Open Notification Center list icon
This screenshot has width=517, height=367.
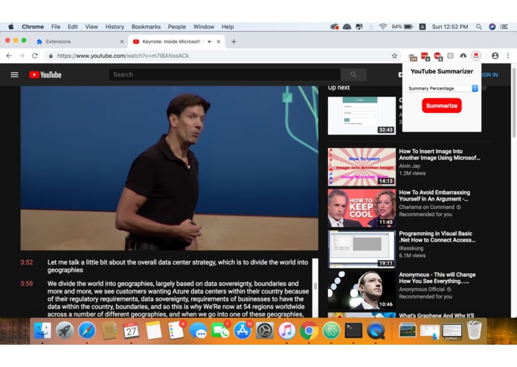click(x=504, y=27)
